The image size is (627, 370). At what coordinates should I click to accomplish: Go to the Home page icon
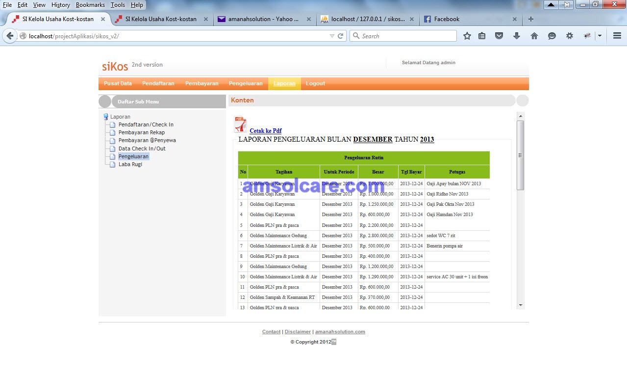[x=534, y=36]
